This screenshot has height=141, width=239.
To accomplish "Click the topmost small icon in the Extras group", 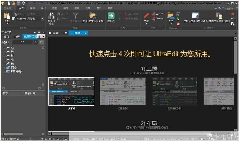I will point(178,14).
